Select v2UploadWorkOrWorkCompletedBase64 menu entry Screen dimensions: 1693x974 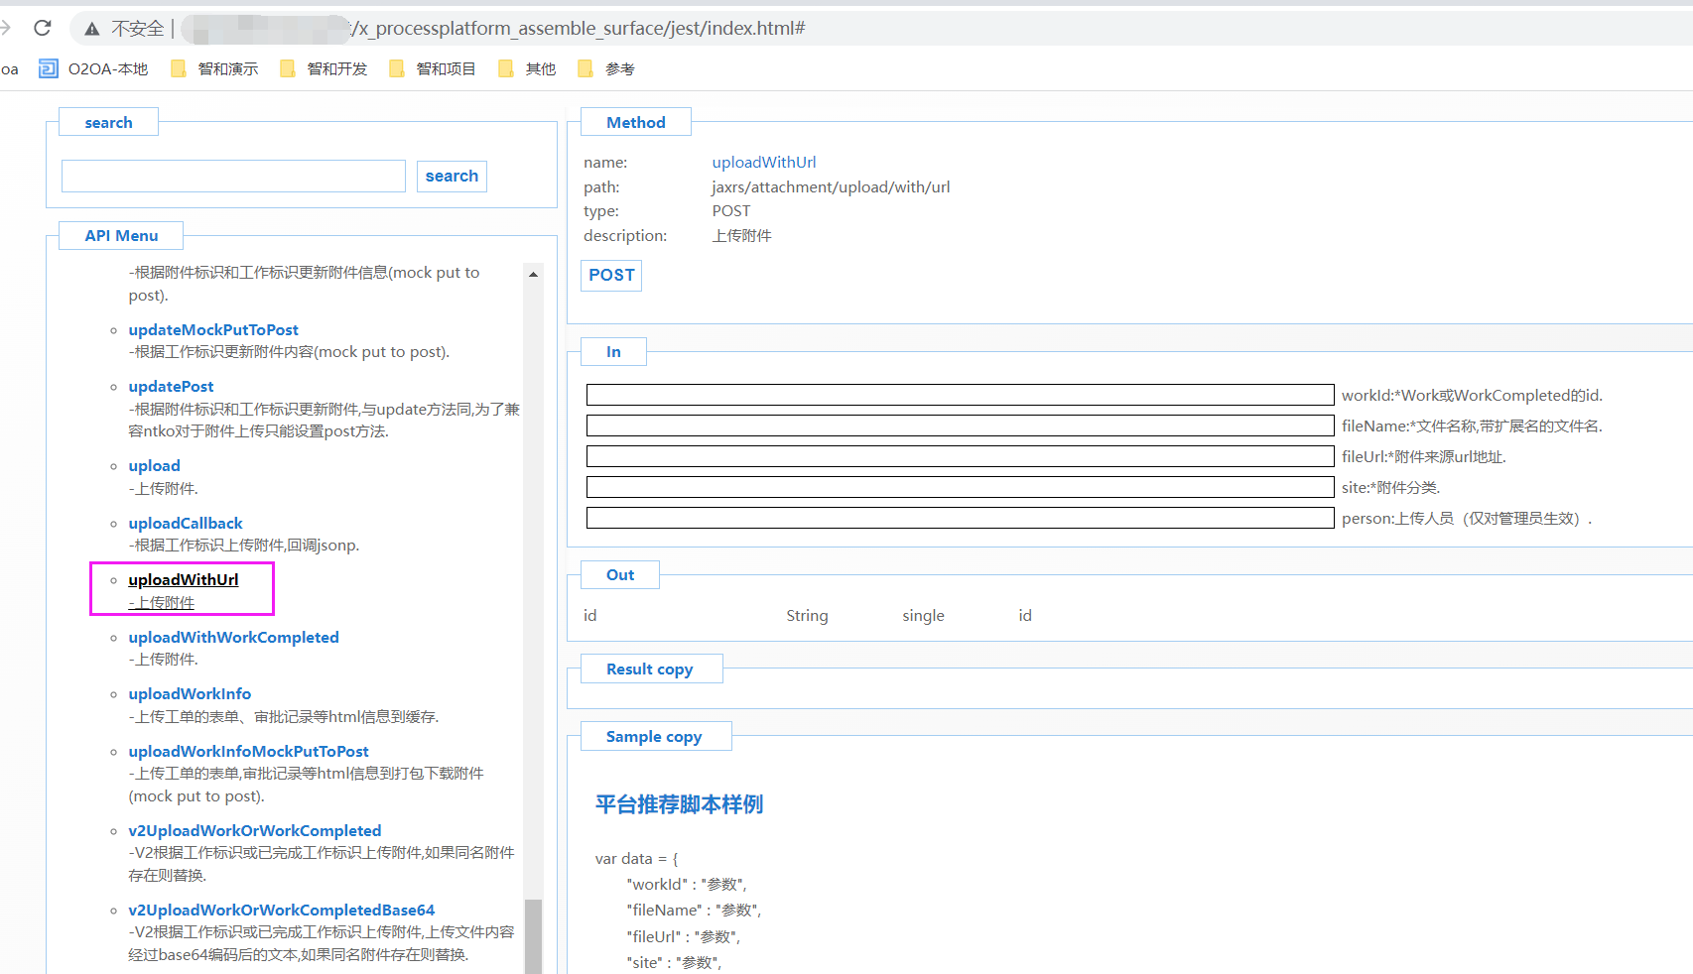pyautogui.click(x=281, y=910)
